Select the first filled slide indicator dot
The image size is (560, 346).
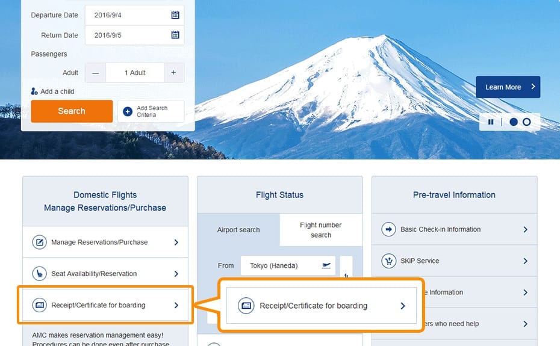click(514, 122)
